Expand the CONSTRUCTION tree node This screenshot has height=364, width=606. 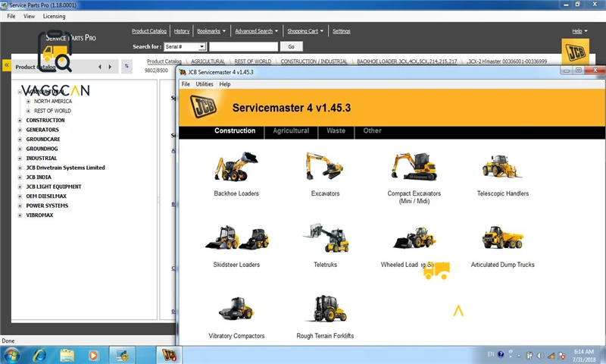(x=20, y=121)
